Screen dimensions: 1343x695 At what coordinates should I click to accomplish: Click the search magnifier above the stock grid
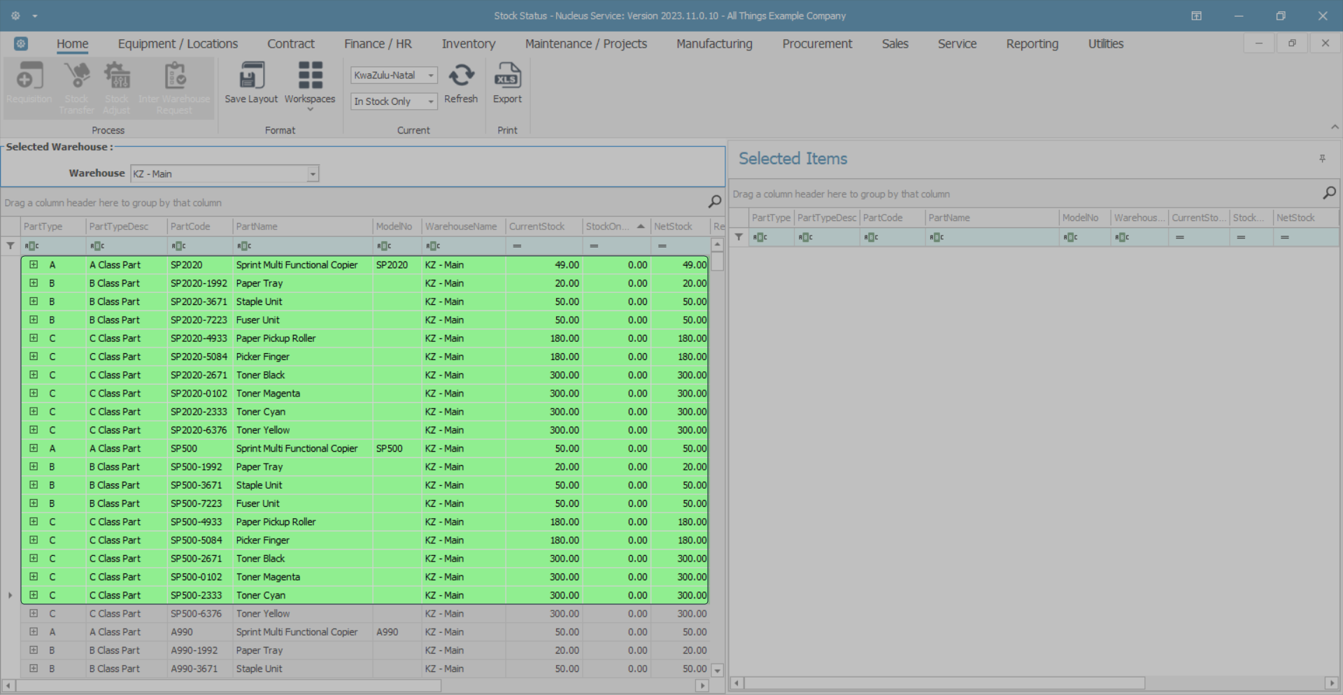(714, 202)
